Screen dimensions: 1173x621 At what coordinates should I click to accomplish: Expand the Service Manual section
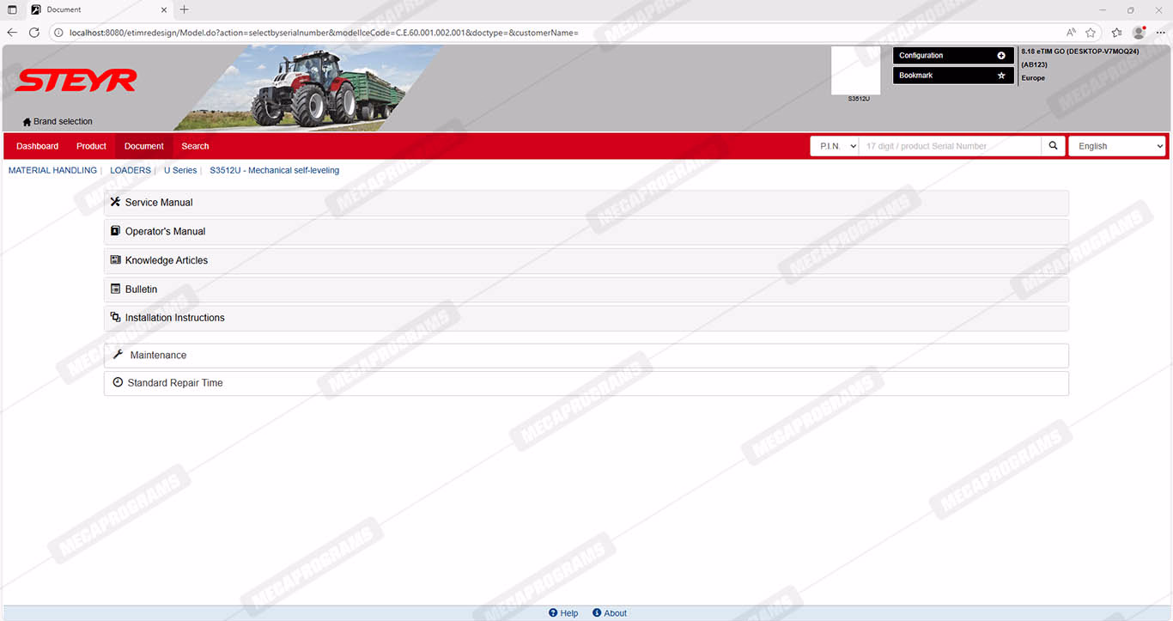click(159, 203)
